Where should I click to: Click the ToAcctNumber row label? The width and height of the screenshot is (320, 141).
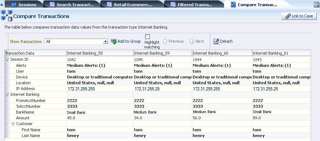coord(28,106)
